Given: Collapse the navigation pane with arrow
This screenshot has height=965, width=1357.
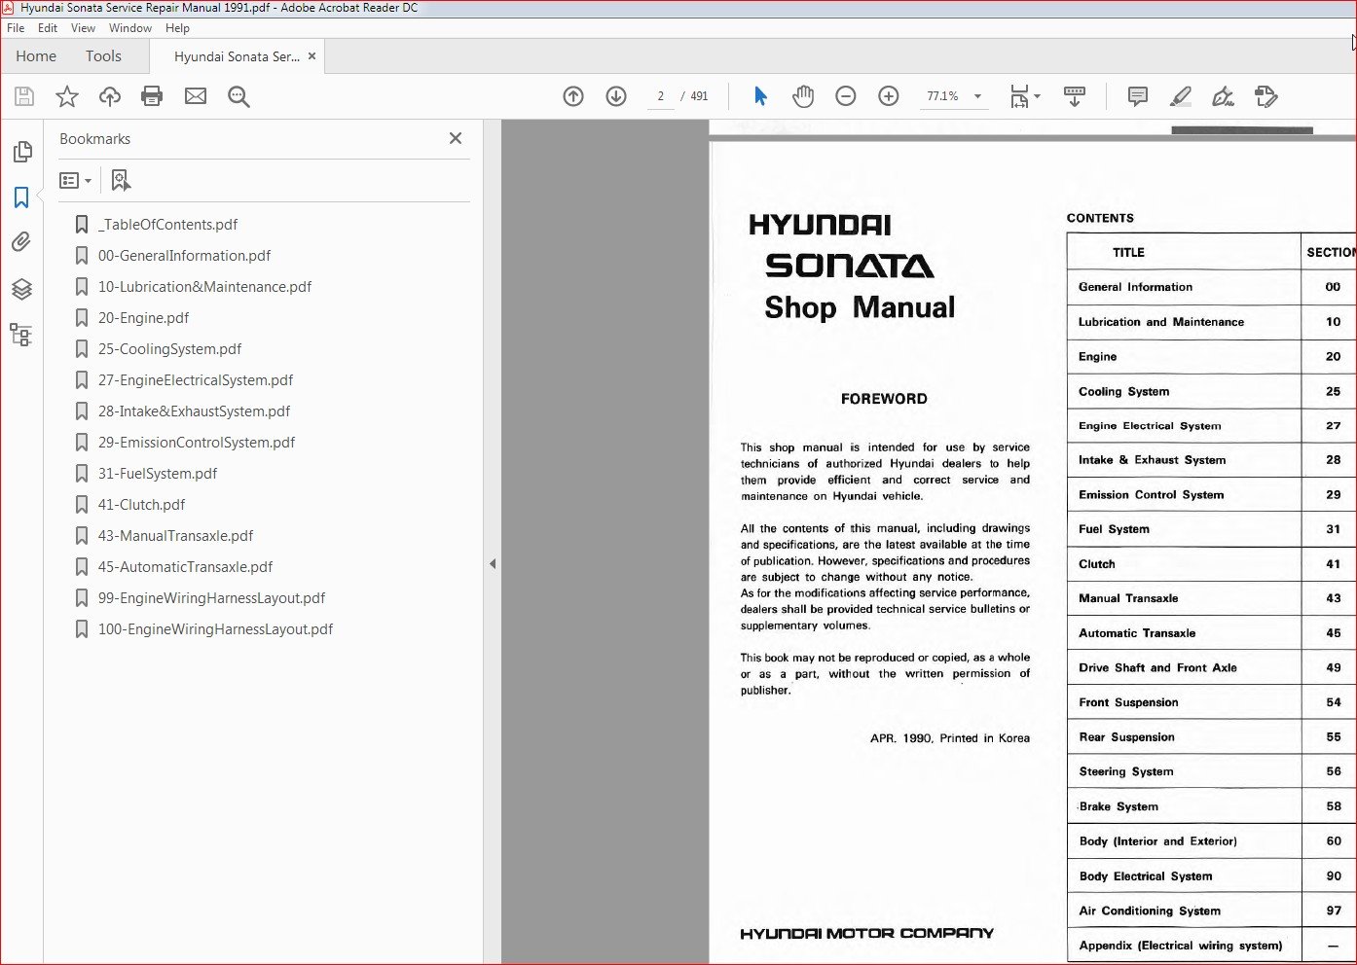Looking at the screenshot, I should 493,563.
